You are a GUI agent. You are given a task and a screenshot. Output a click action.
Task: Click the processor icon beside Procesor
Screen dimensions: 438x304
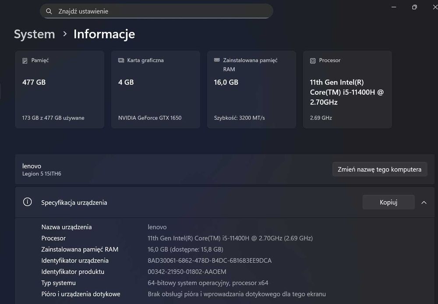tap(313, 60)
